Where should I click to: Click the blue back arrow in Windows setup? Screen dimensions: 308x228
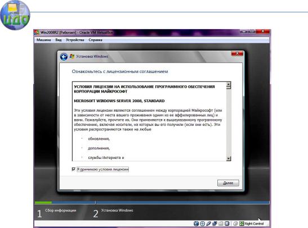[x=64, y=57]
